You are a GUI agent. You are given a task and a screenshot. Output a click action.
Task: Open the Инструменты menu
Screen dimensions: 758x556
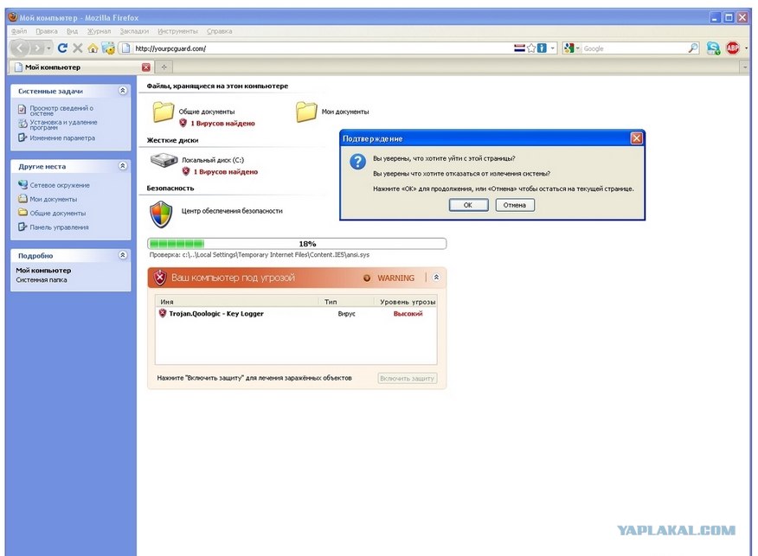(x=177, y=31)
